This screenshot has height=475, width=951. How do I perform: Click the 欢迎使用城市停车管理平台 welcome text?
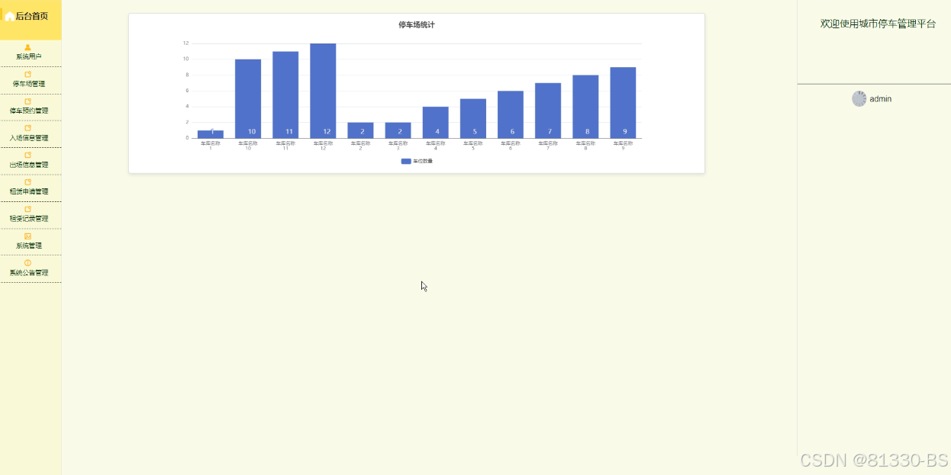pos(878,24)
